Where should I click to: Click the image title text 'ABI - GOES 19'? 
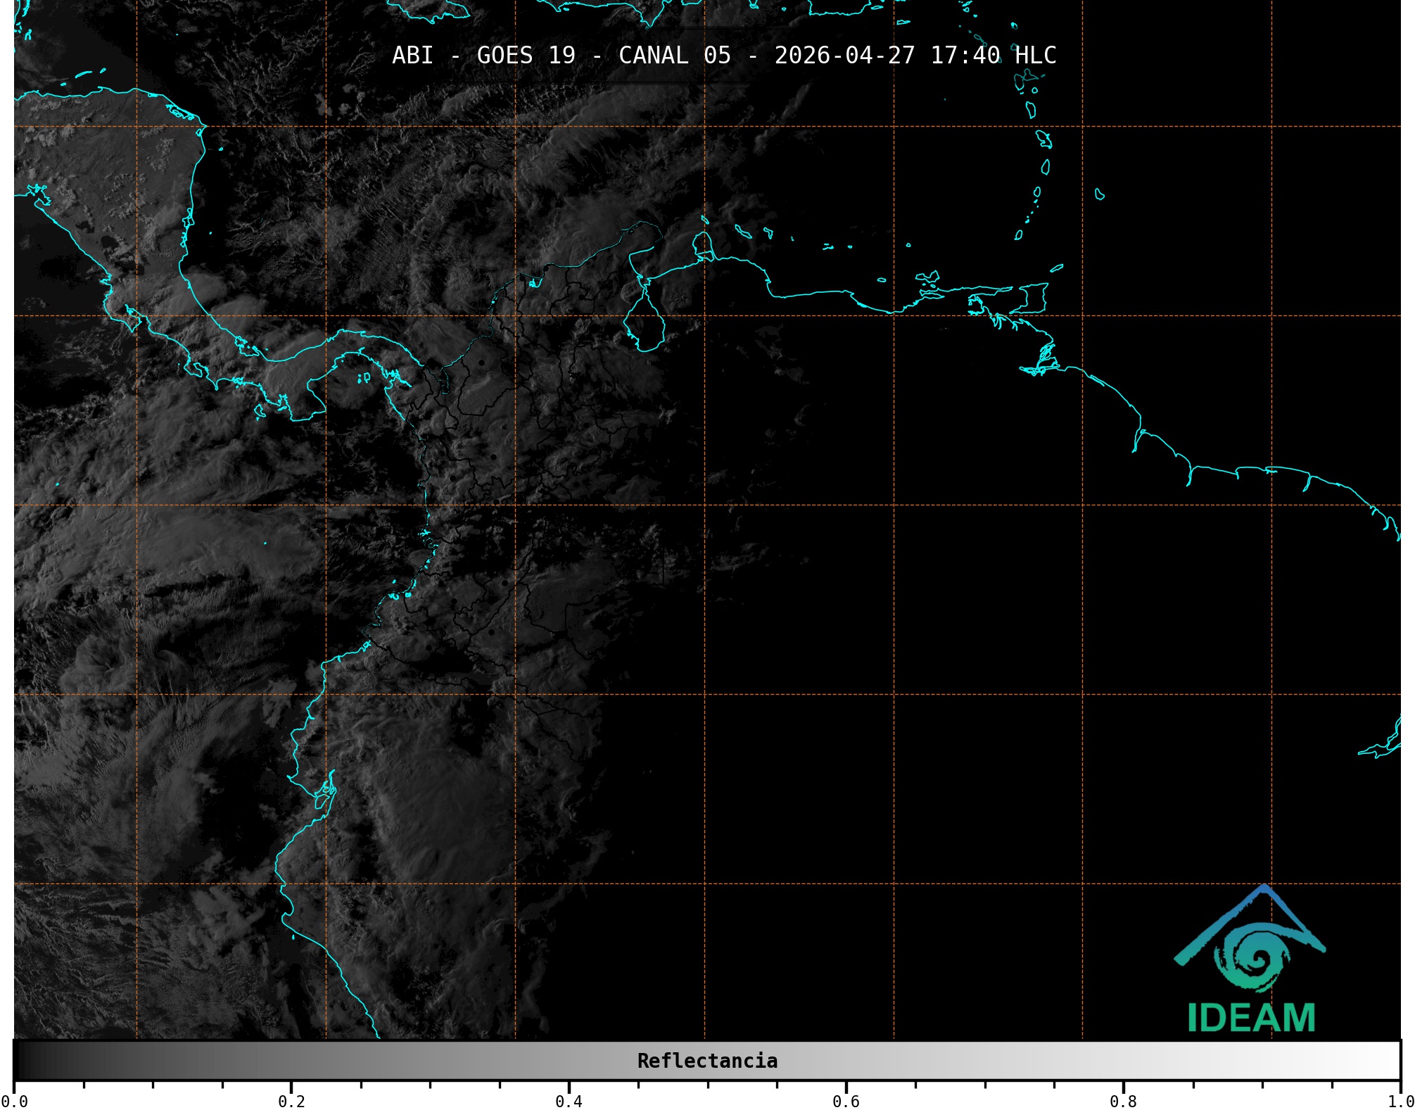tap(483, 56)
